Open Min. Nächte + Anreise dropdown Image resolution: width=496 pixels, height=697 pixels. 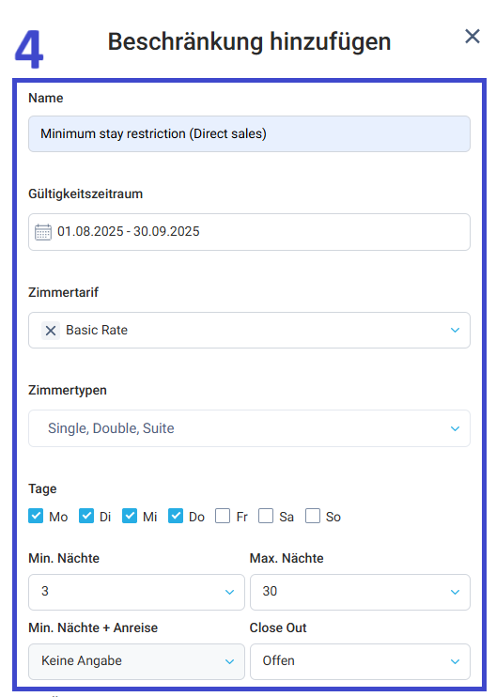tap(136, 661)
